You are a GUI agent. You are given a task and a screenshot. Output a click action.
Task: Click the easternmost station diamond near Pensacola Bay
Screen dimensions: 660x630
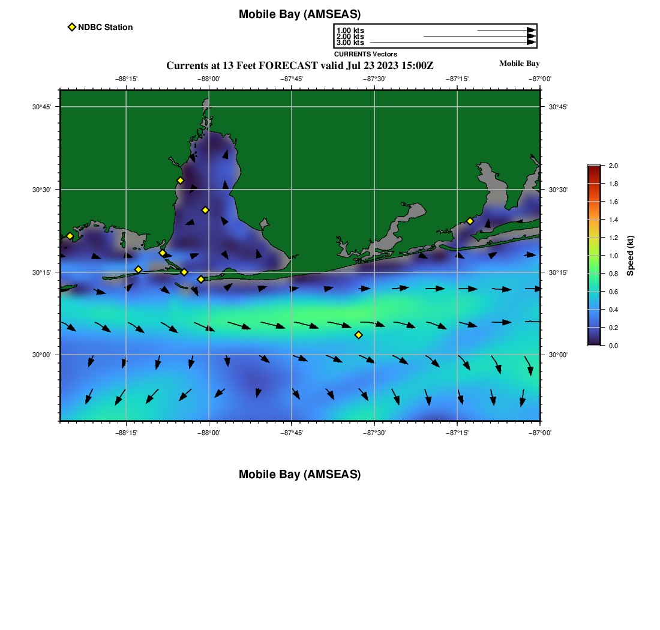[470, 221]
